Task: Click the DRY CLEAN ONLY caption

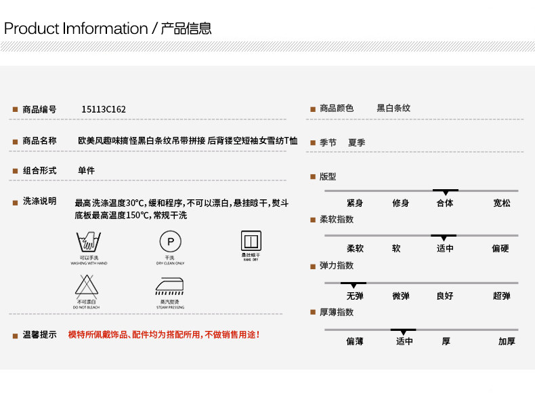Action: pyautogui.click(x=170, y=263)
